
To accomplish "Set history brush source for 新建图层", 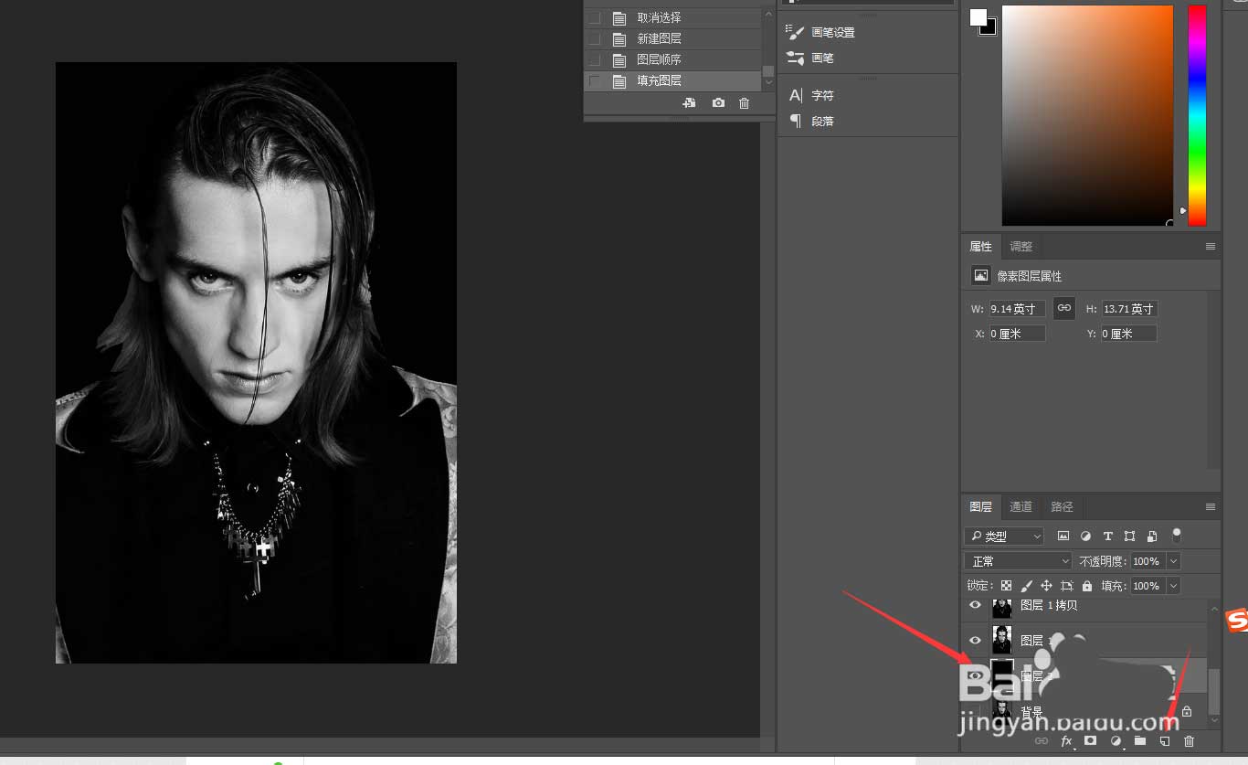I will (595, 38).
